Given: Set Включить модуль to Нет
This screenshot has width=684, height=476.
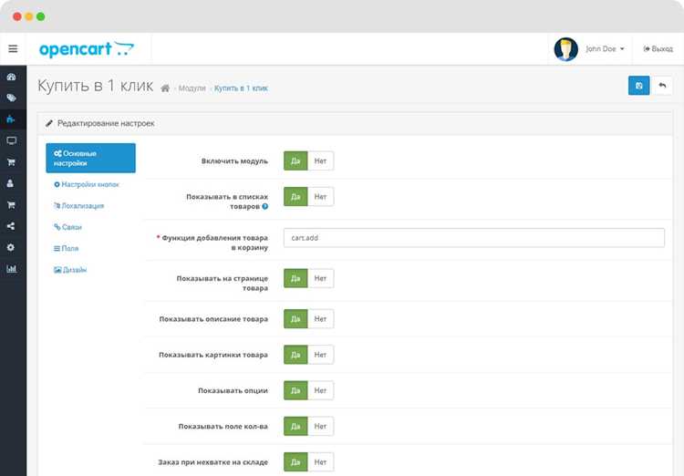Looking at the screenshot, I should tap(320, 161).
